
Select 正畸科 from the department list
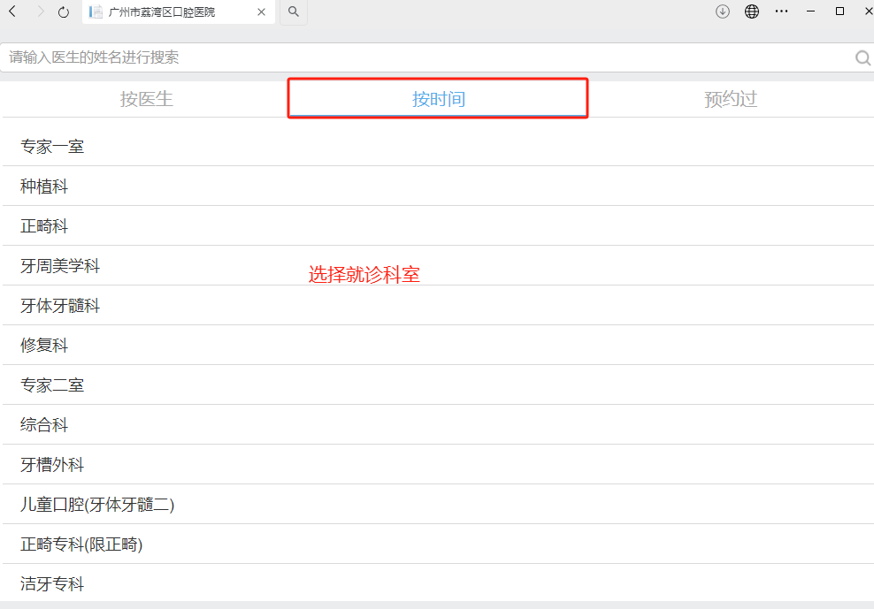click(44, 226)
